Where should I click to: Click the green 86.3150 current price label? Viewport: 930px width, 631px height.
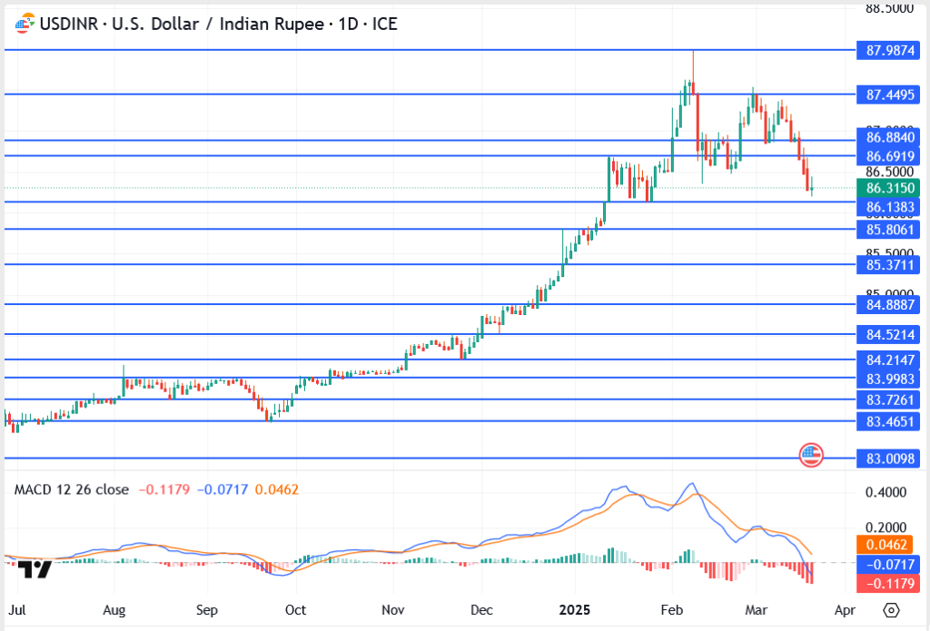tap(888, 188)
